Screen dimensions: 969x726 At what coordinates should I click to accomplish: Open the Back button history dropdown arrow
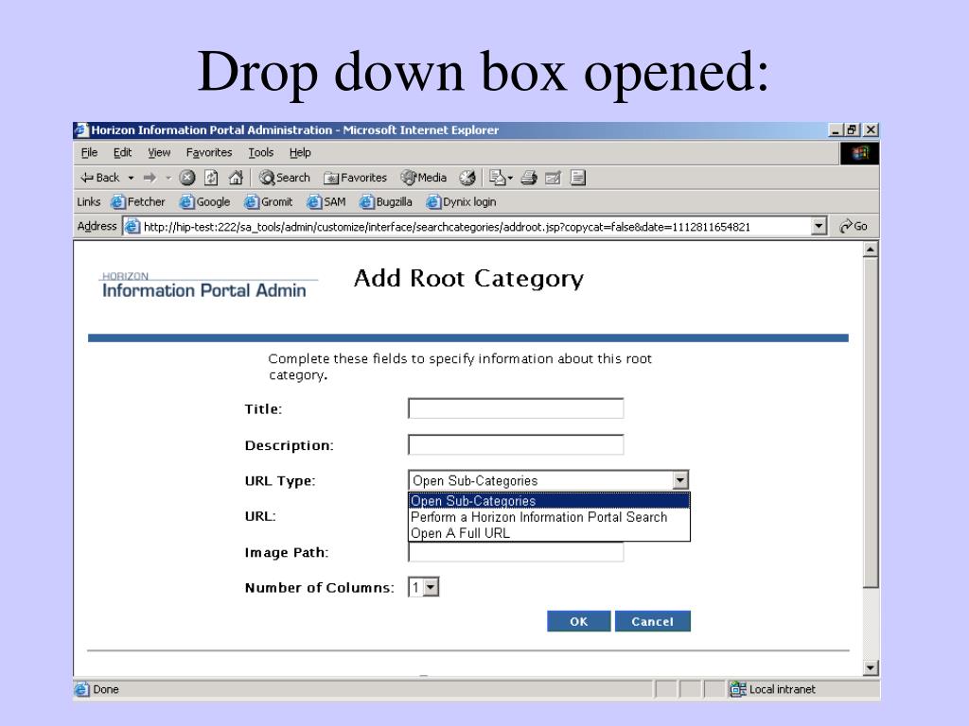(131, 178)
